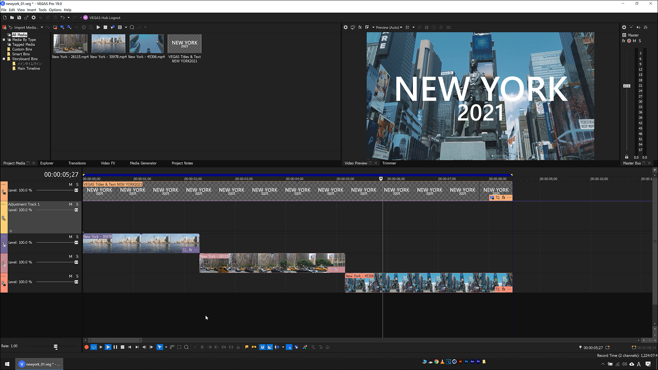Click the Record button in the transport bar

click(x=86, y=347)
